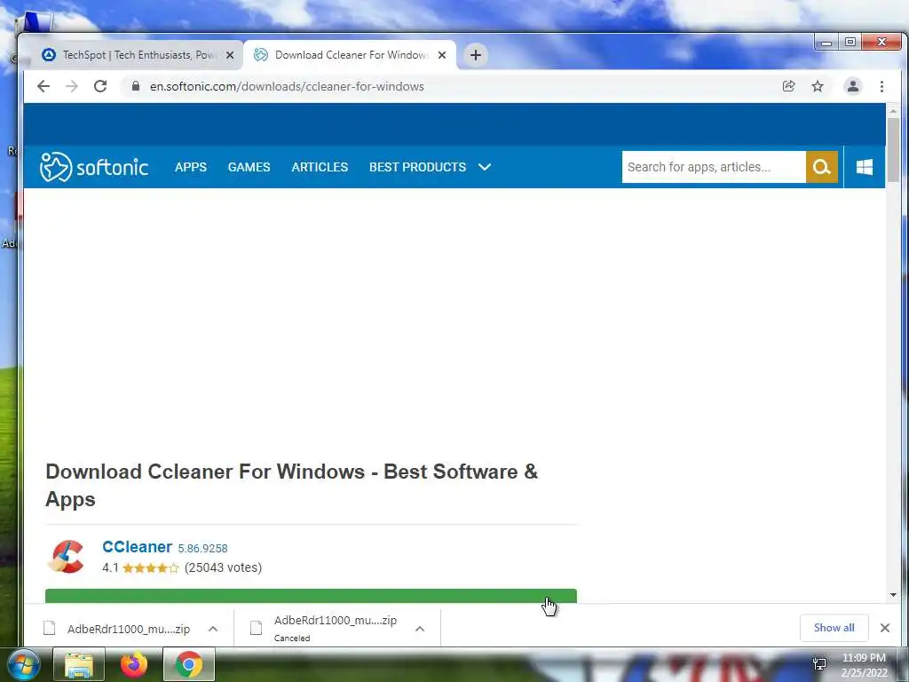
Task: Open the CCleaner title link
Action: pyautogui.click(x=137, y=547)
